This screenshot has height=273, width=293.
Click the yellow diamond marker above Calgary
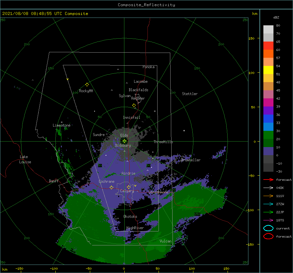point(129,187)
